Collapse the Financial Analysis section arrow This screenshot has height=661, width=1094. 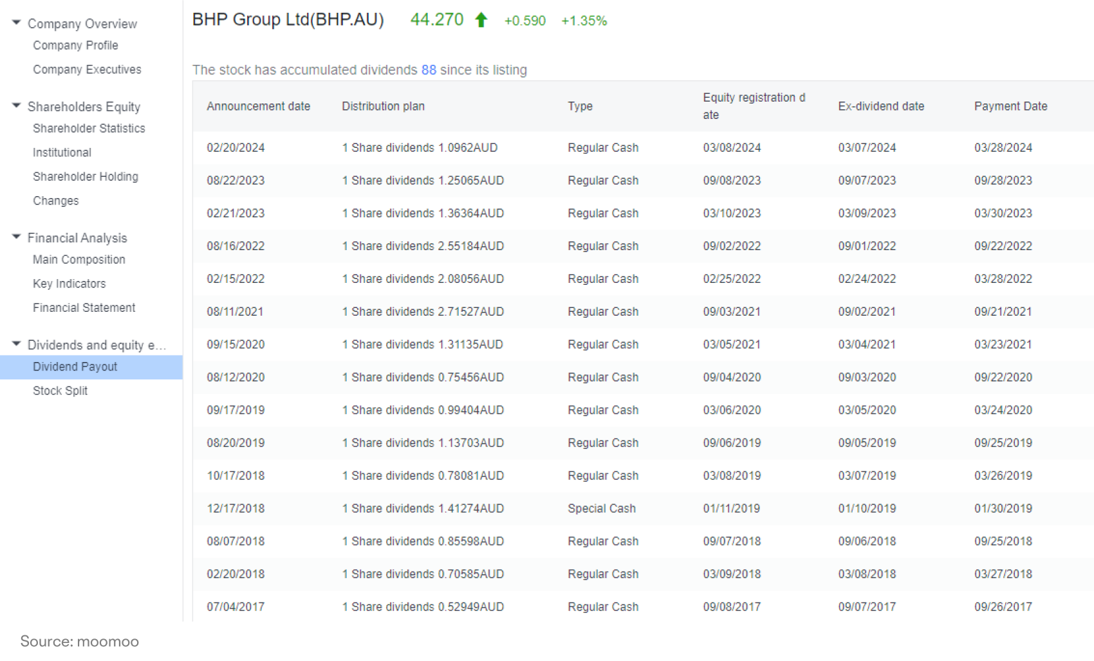point(16,237)
